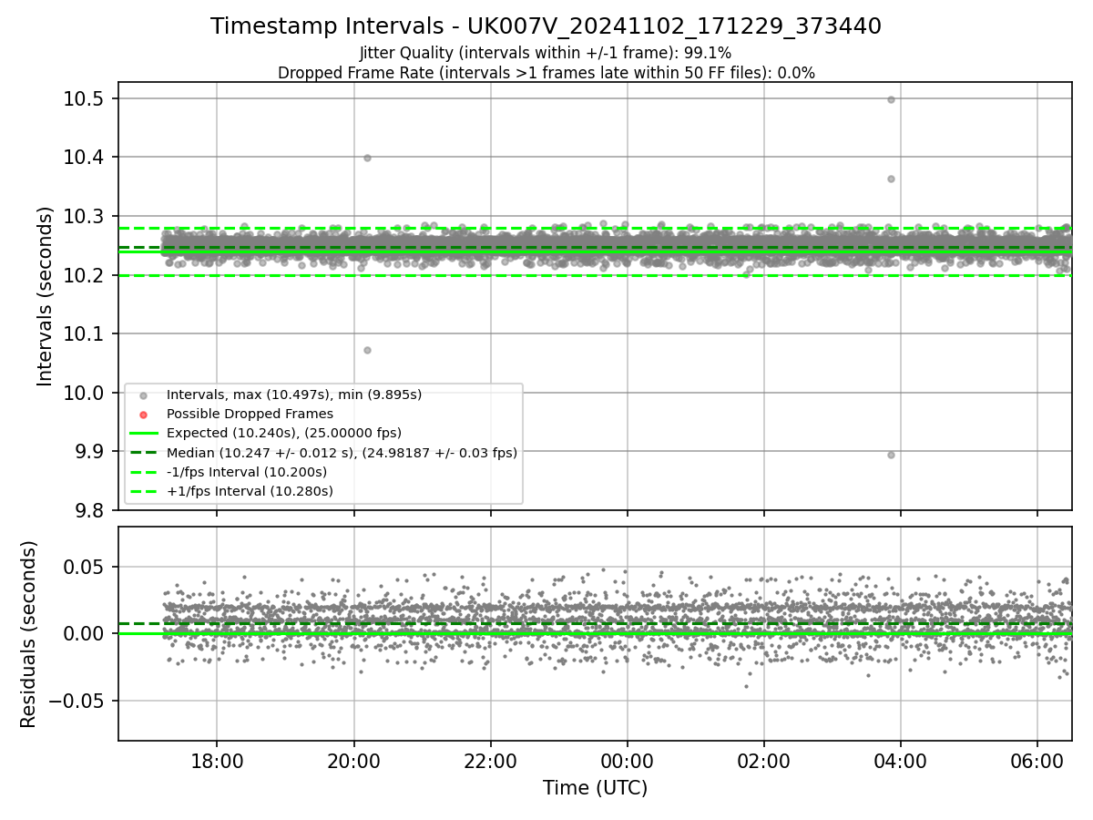The image size is (1093, 820).
Task: Click the 06:00 x-axis tick label
Action: coord(1037,760)
